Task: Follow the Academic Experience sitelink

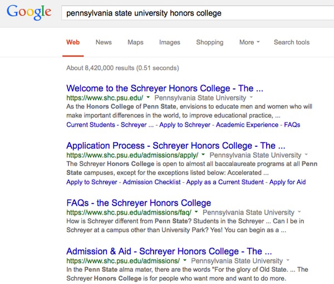Action: pyautogui.click(x=247, y=124)
